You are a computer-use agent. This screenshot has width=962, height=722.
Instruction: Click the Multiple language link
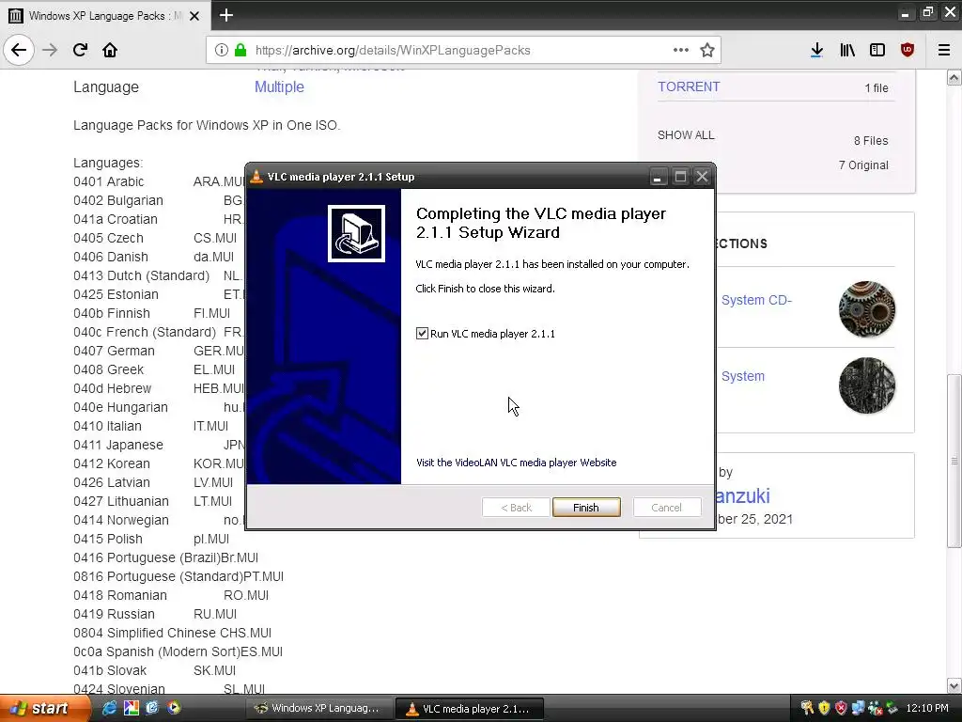point(279,87)
